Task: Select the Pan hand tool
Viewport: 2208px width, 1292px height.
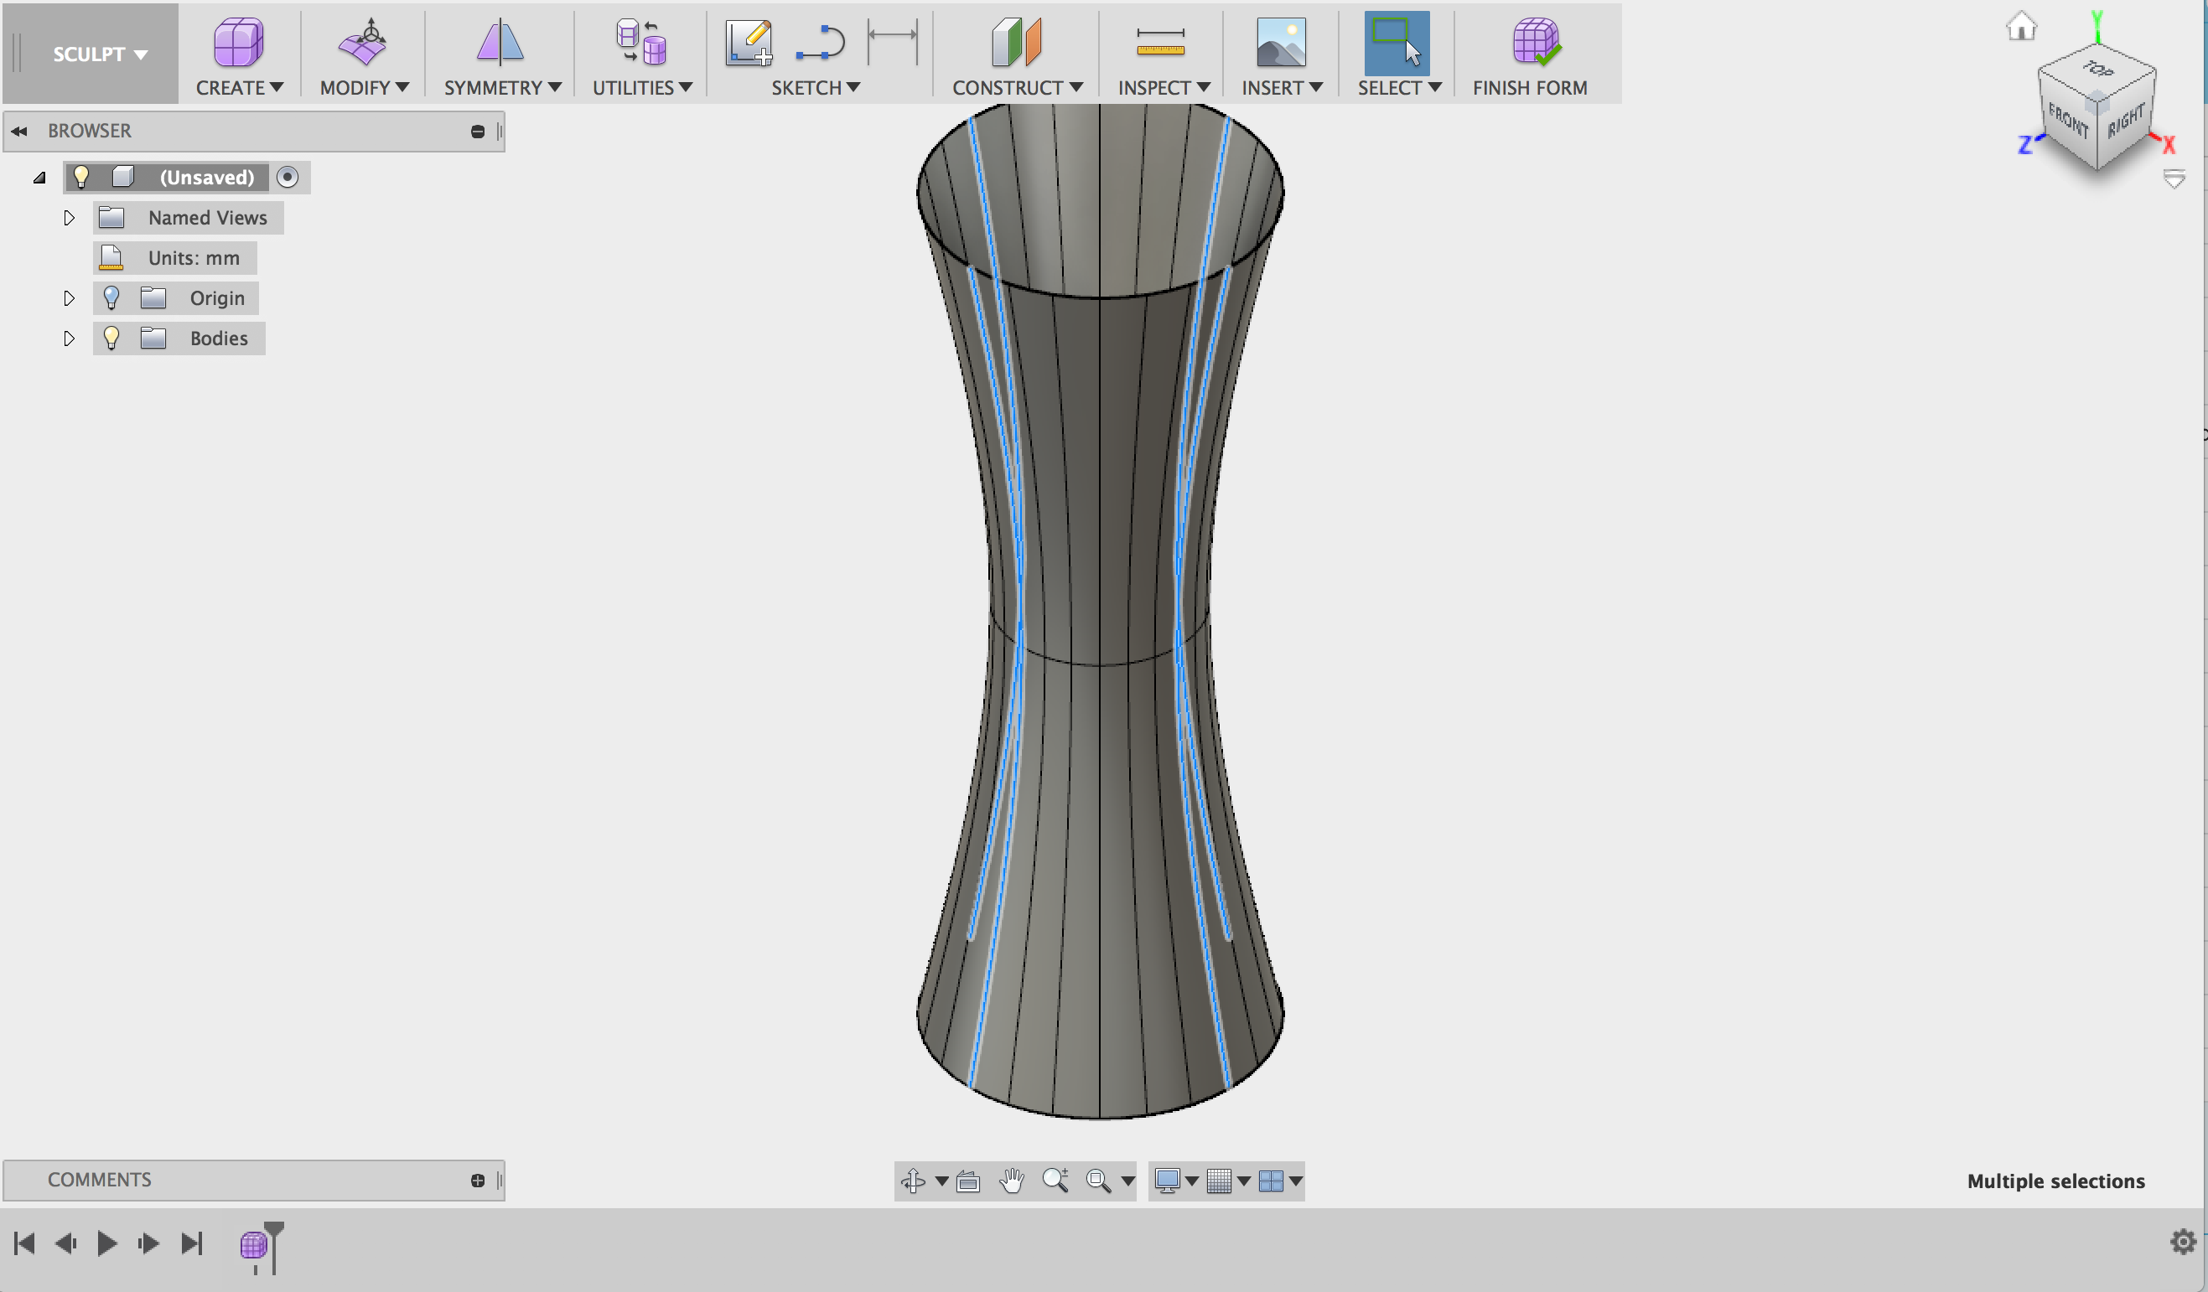Action: pos(1012,1181)
